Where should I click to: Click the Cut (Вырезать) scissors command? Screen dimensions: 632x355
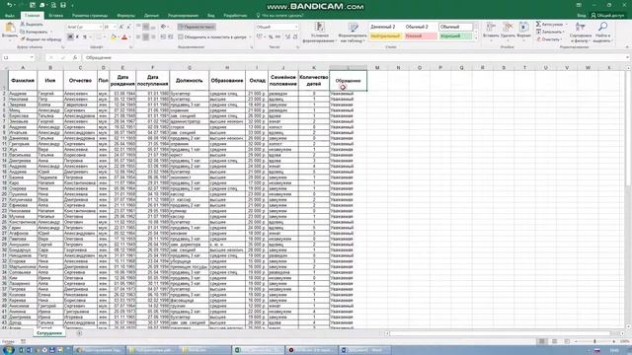click(x=32, y=24)
